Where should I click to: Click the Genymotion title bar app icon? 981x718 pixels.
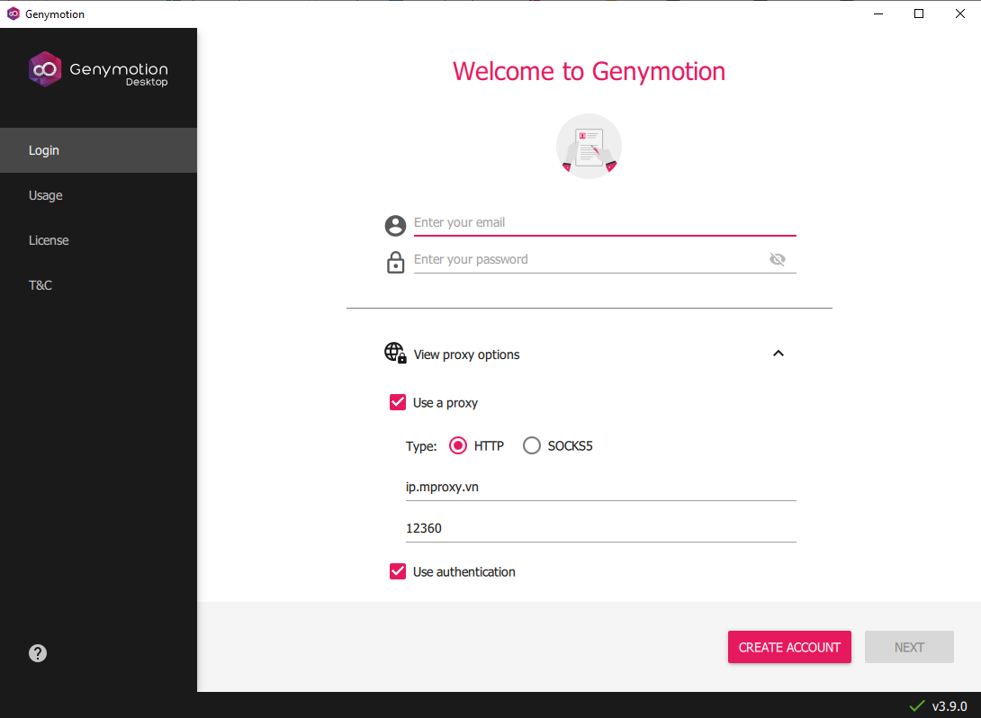13,13
